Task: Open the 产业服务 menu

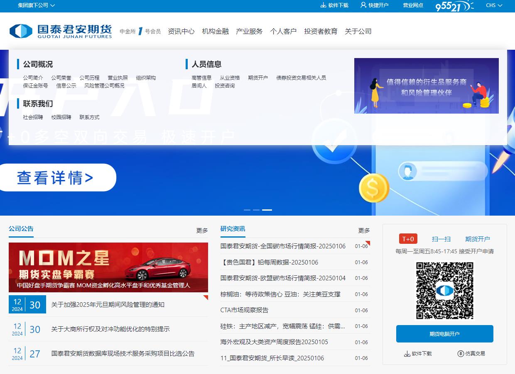Action: pos(249,31)
